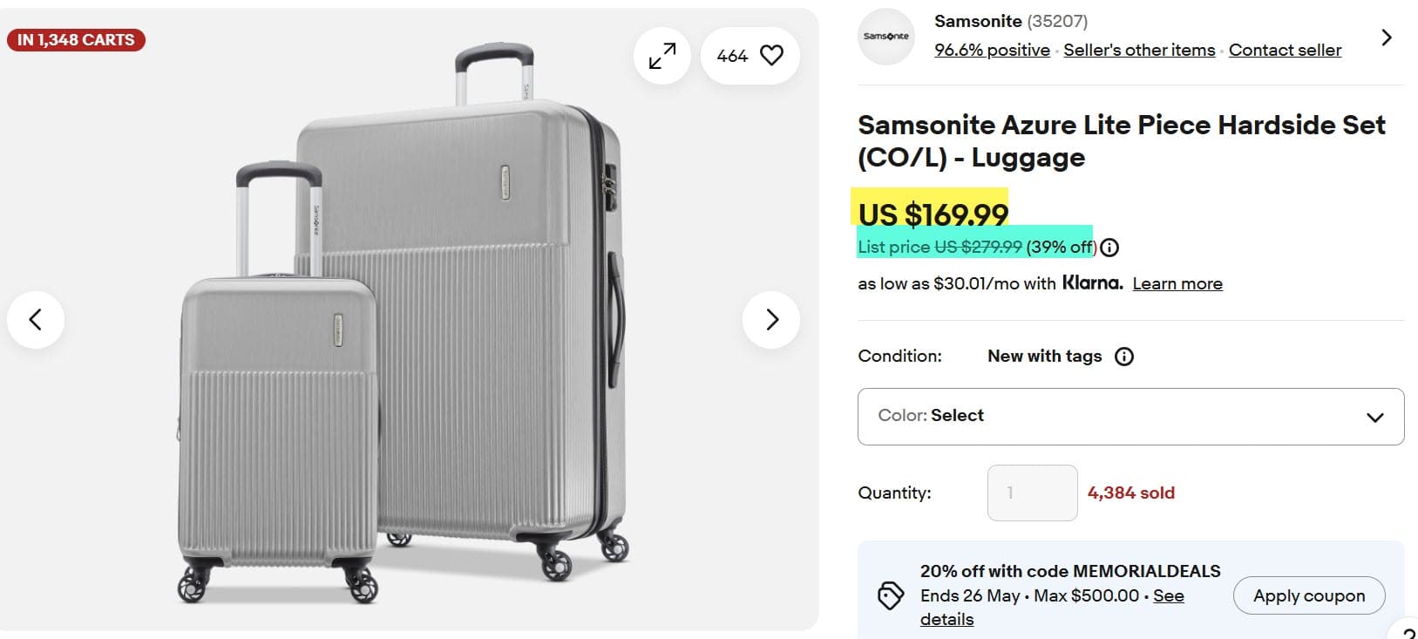Open list price info icon
Viewport: 1418px width, 639px height.
coord(1109,248)
